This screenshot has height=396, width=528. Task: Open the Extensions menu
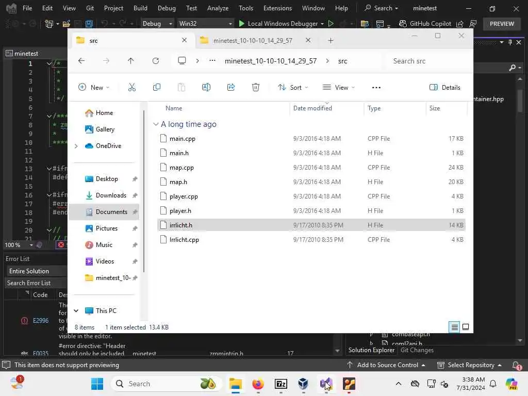(x=277, y=8)
